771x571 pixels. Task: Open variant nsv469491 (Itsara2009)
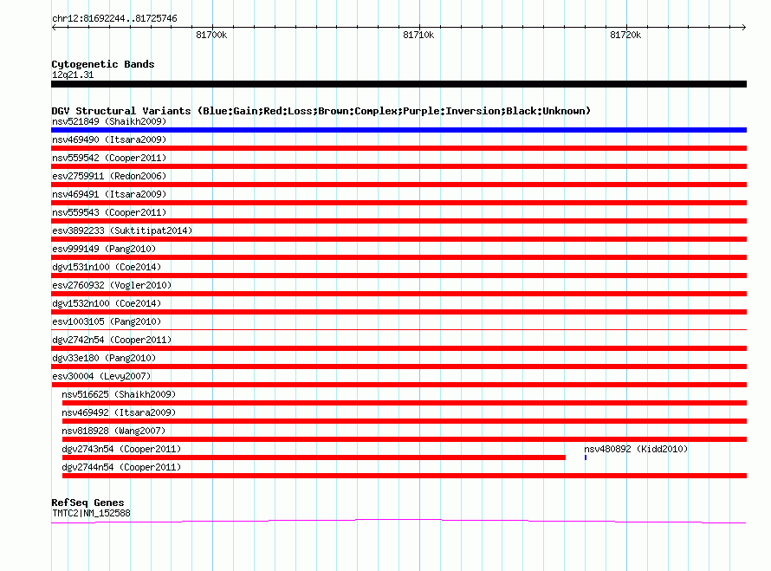109,194
